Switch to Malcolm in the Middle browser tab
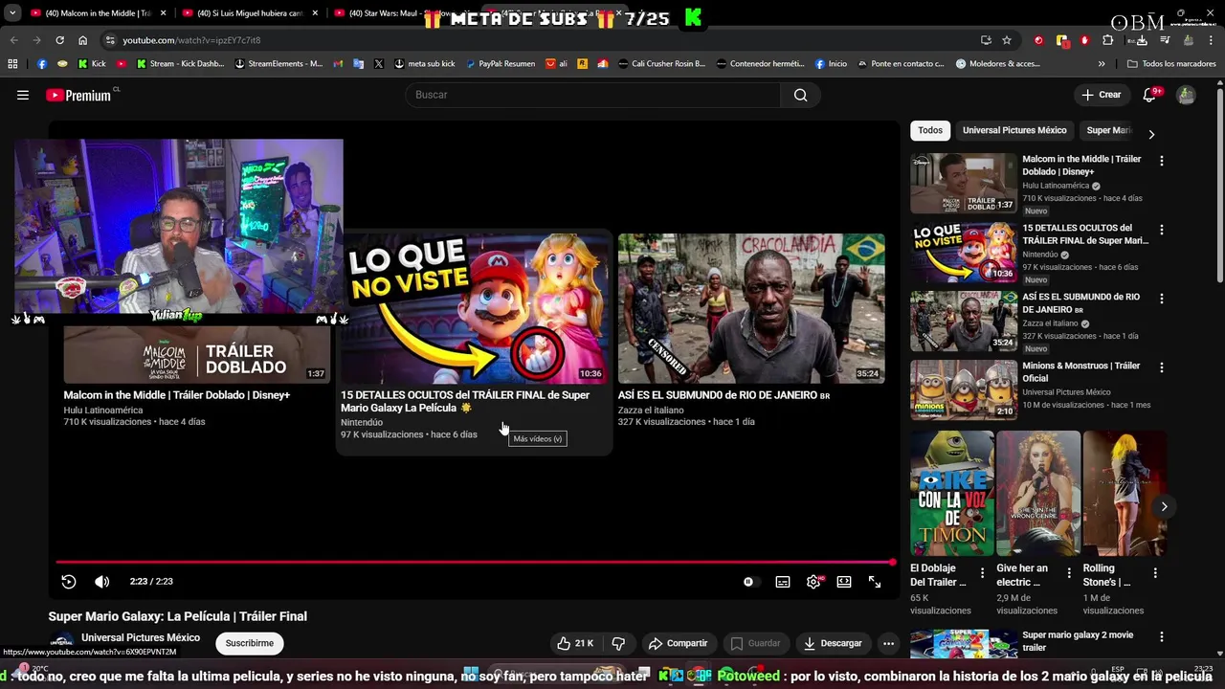Screen dimensions: 1225x689 coord(99,13)
